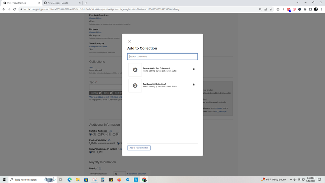Expand the system tray hidden icons chevron
325x183 pixels.
291,180
